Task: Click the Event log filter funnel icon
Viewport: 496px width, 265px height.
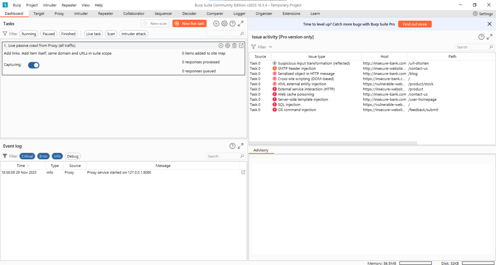Action: [x=5, y=156]
